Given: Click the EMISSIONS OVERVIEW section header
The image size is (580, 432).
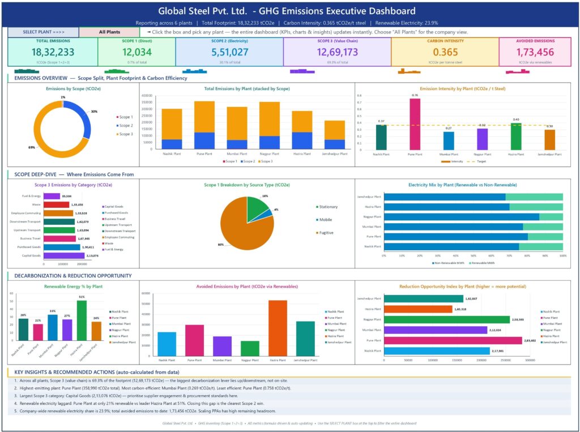Looking at the screenshot, I should click(101, 78).
